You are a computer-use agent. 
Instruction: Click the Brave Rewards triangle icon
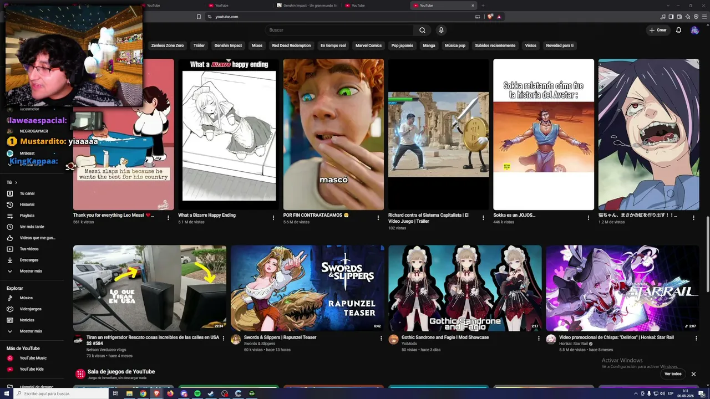coord(499,17)
